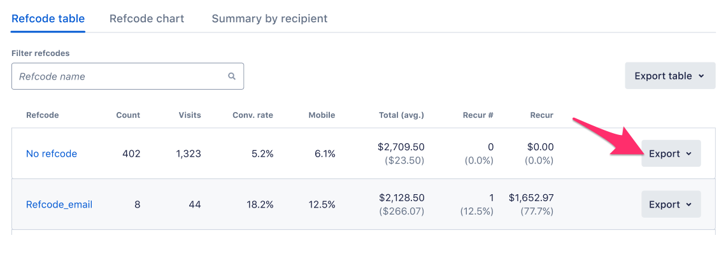Expand Export dropdown for Refcode_email row

click(x=671, y=204)
